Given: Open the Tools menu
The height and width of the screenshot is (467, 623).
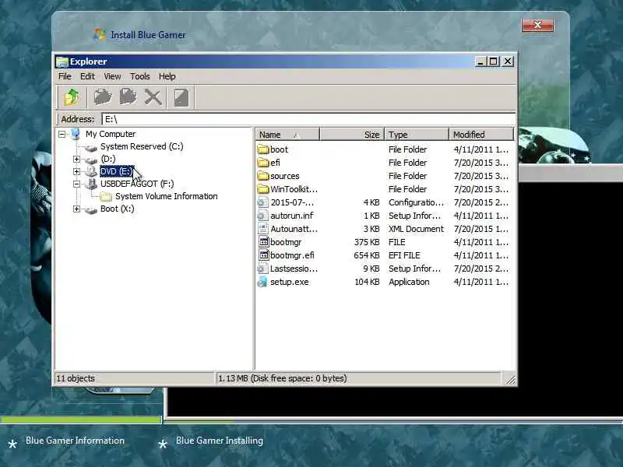Looking at the screenshot, I should [140, 76].
